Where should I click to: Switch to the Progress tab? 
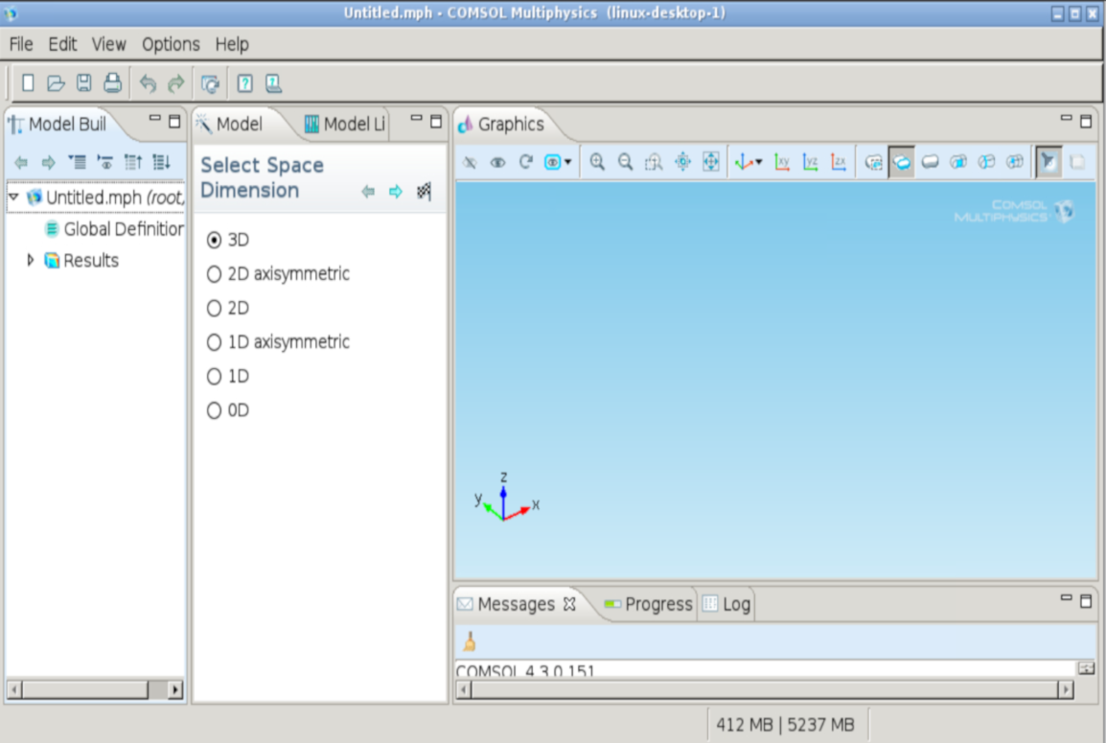tap(649, 605)
